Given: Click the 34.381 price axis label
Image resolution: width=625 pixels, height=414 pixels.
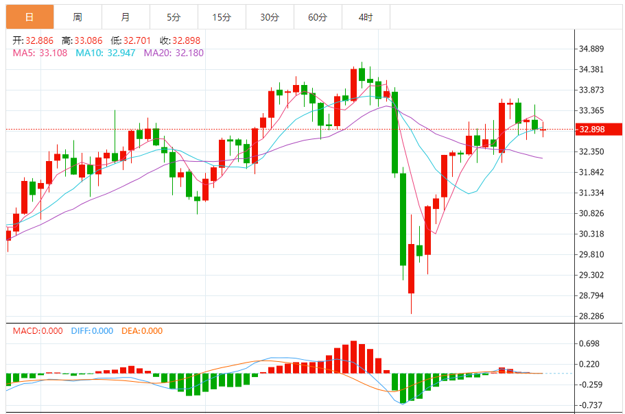Looking at the screenshot, I should coord(591,69).
